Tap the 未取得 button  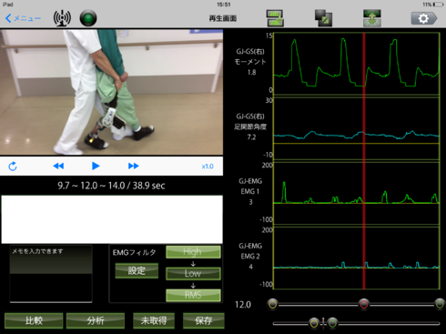click(x=154, y=320)
